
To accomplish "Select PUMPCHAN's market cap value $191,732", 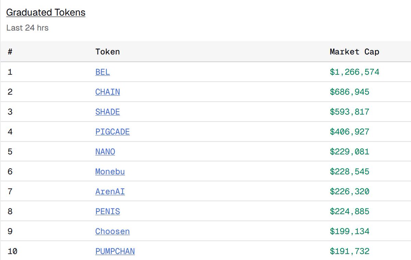I will pos(350,251).
